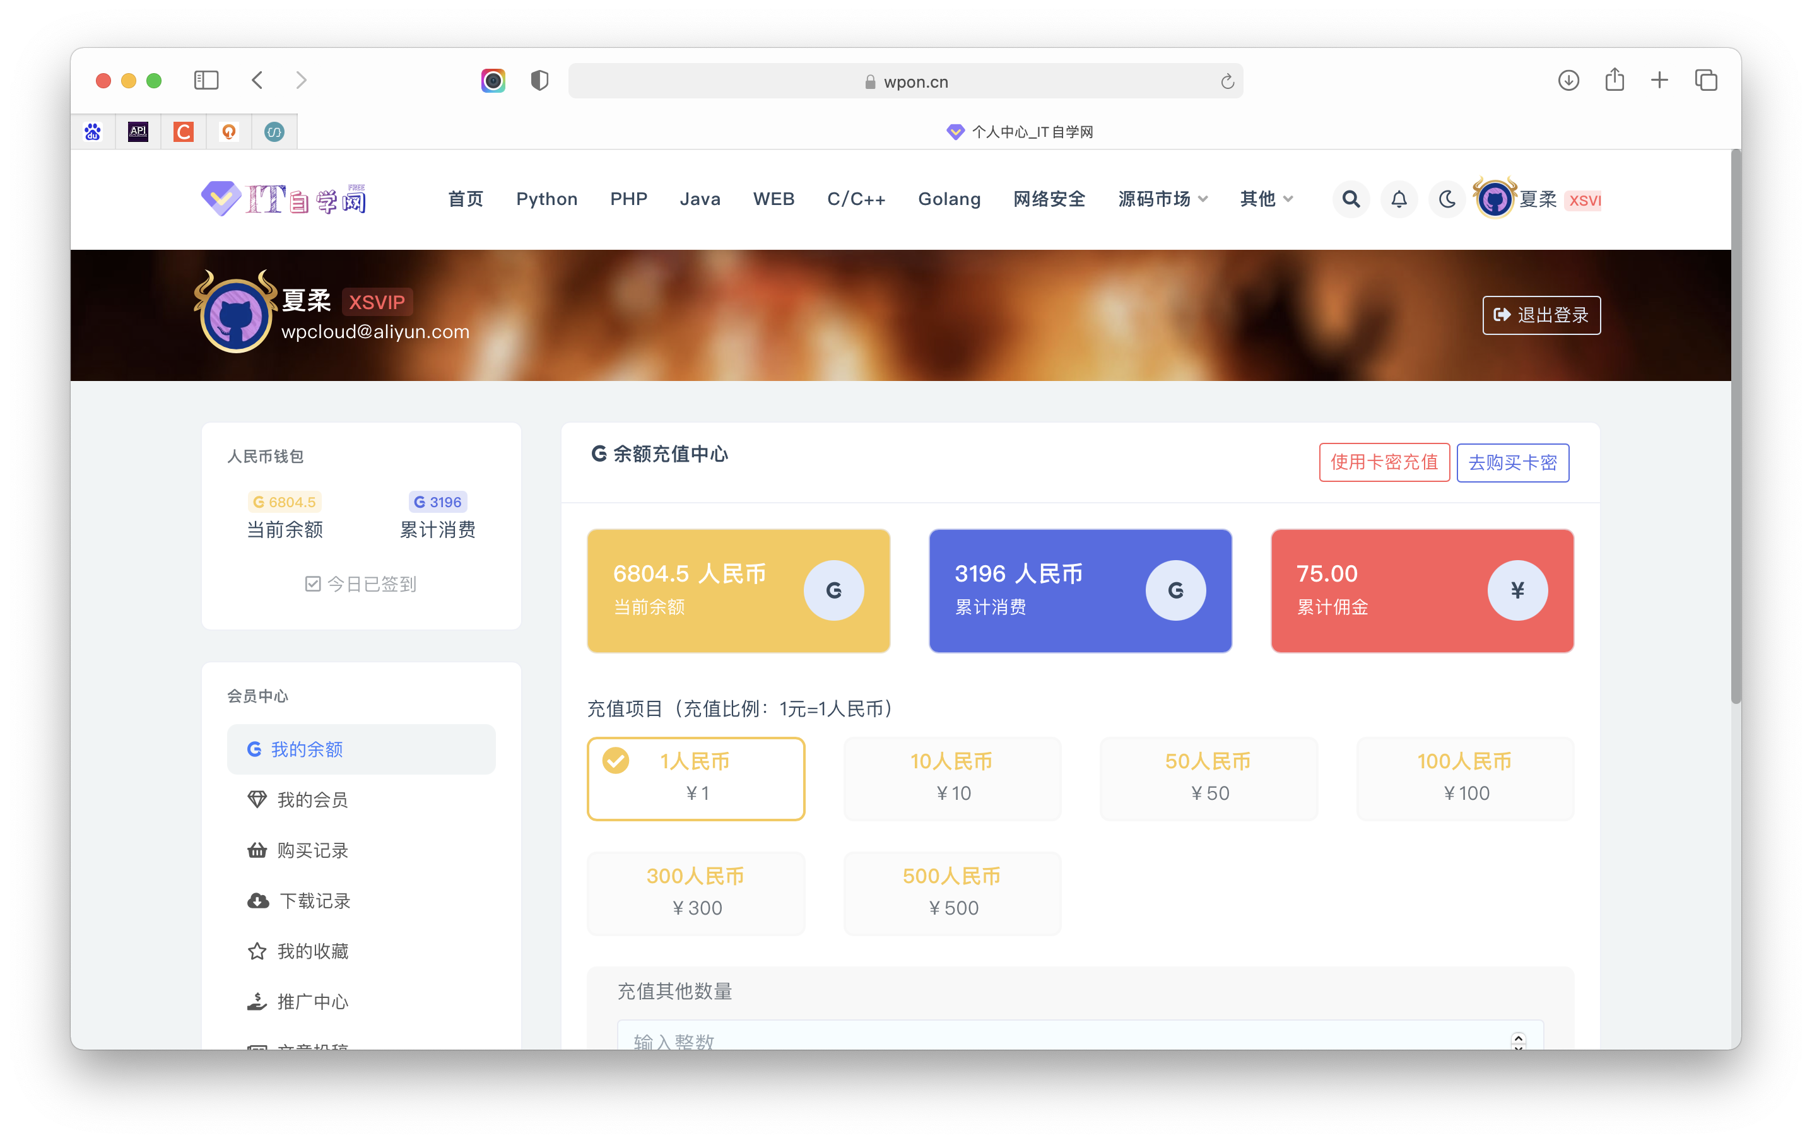
Task: Click the IT自学网 site logo
Action: 284,199
